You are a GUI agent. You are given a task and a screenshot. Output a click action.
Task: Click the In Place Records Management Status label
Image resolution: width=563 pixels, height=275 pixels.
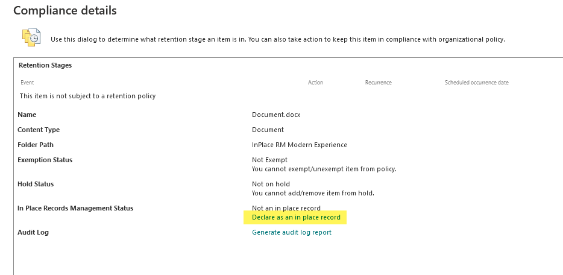click(75, 208)
